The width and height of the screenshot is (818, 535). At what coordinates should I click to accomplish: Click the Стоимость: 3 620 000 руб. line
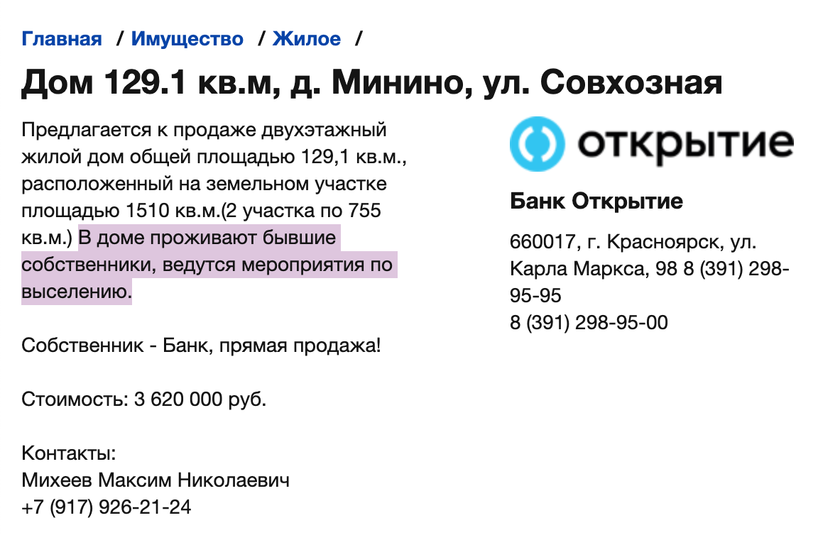pyautogui.click(x=144, y=399)
